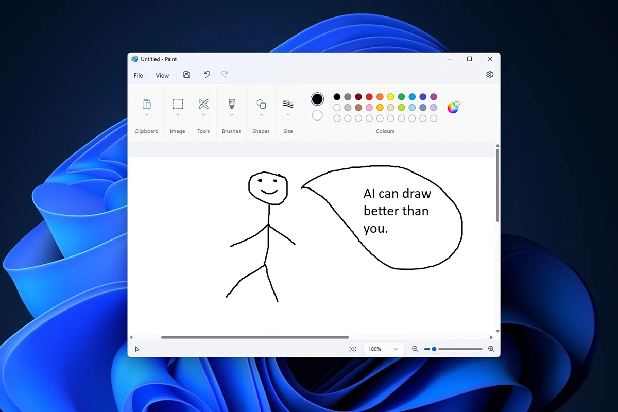Click the cursor position icon in status bar
The image size is (618, 412).
(137, 349)
